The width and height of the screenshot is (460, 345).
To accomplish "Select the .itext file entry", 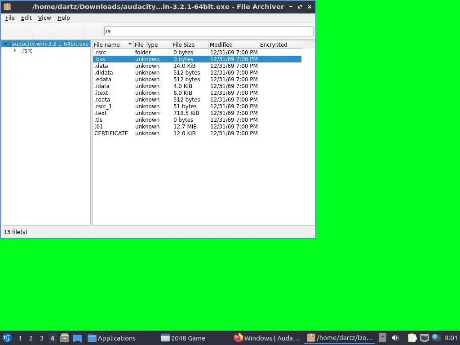I will (x=197, y=93).
